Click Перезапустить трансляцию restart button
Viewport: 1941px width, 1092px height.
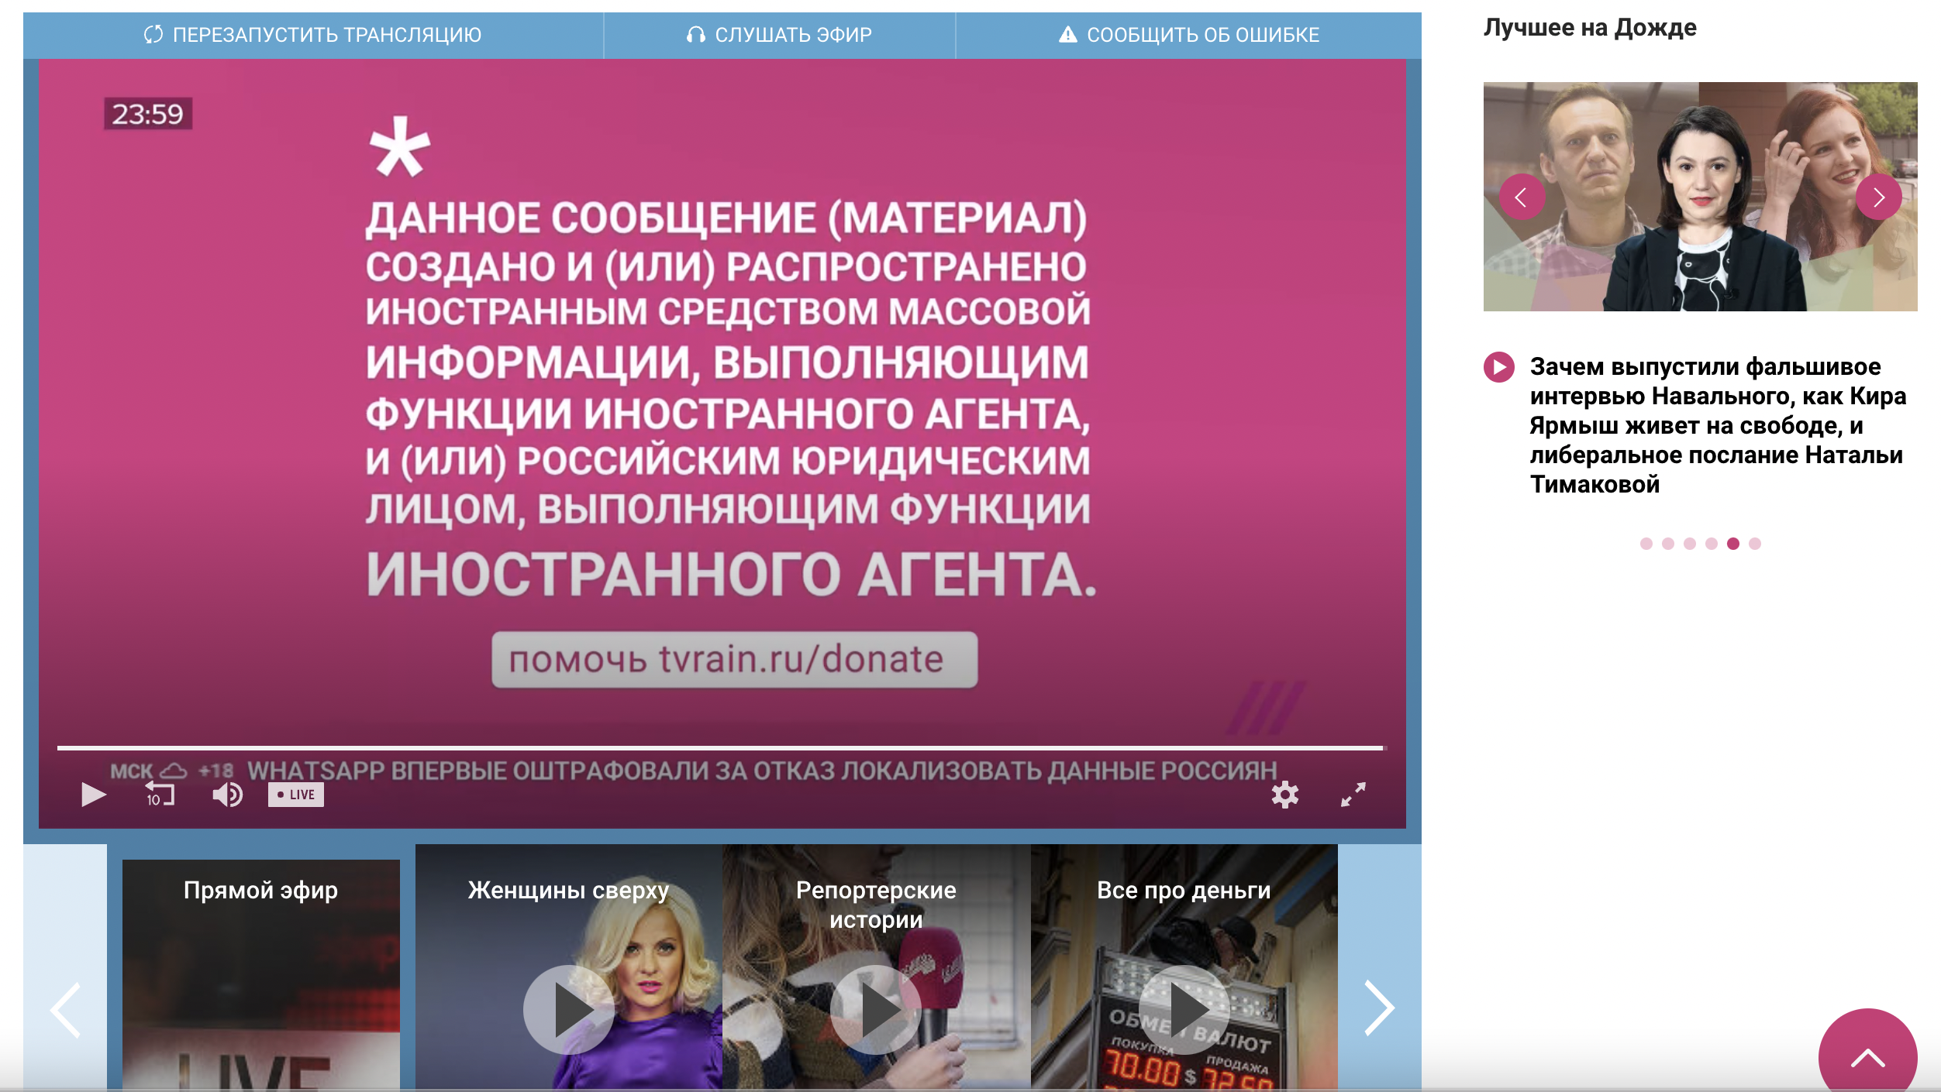[x=313, y=35]
